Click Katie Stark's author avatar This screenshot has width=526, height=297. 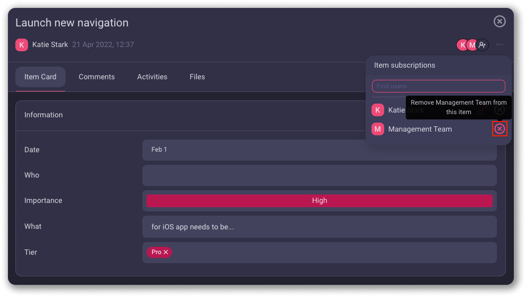(x=22, y=45)
